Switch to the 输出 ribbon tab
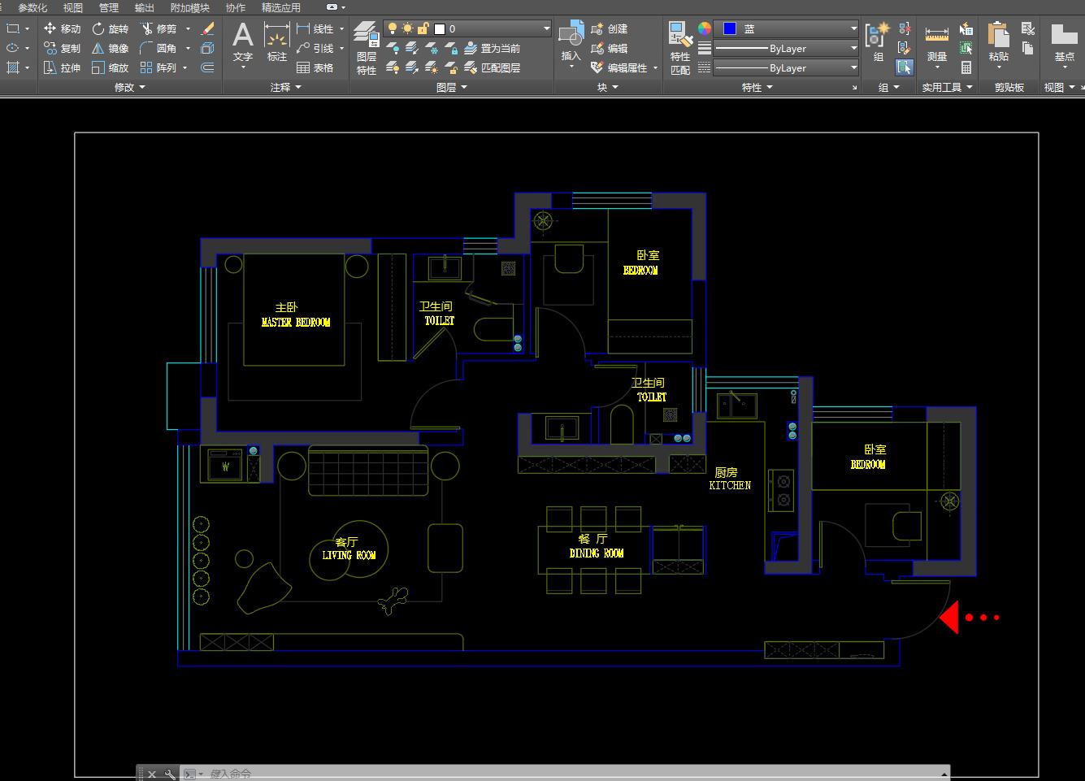Image resolution: width=1085 pixels, height=781 pixels. (x=145, y=7)
